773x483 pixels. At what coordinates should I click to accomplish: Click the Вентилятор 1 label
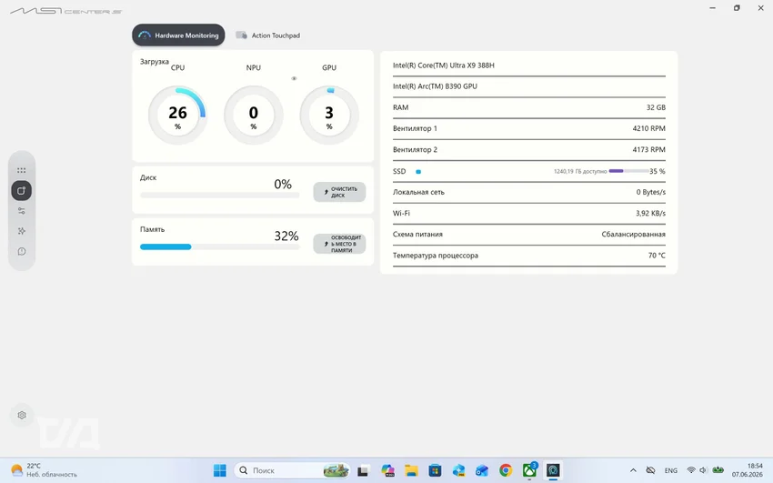[x=415, y=128]
